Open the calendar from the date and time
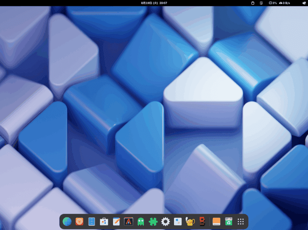308x230 pixels. pyautogui.click(x=154, y=3)
